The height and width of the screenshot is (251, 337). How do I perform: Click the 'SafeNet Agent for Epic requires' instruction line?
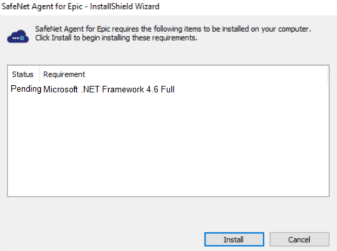(173, 29)
